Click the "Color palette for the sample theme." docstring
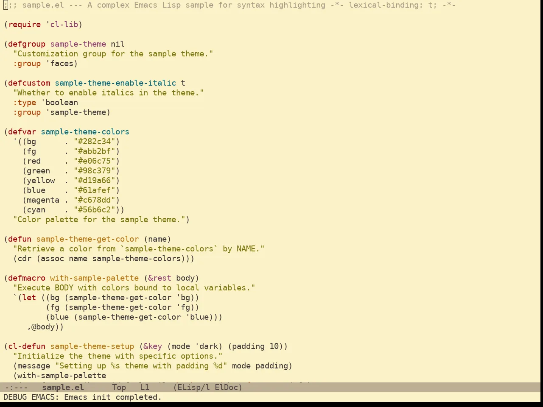543x407 pixels. [99, 220]
